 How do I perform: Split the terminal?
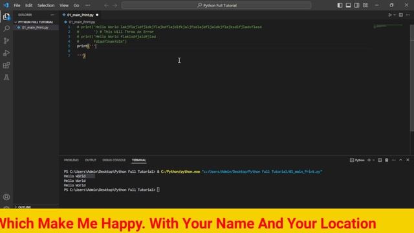pos(380,160)
